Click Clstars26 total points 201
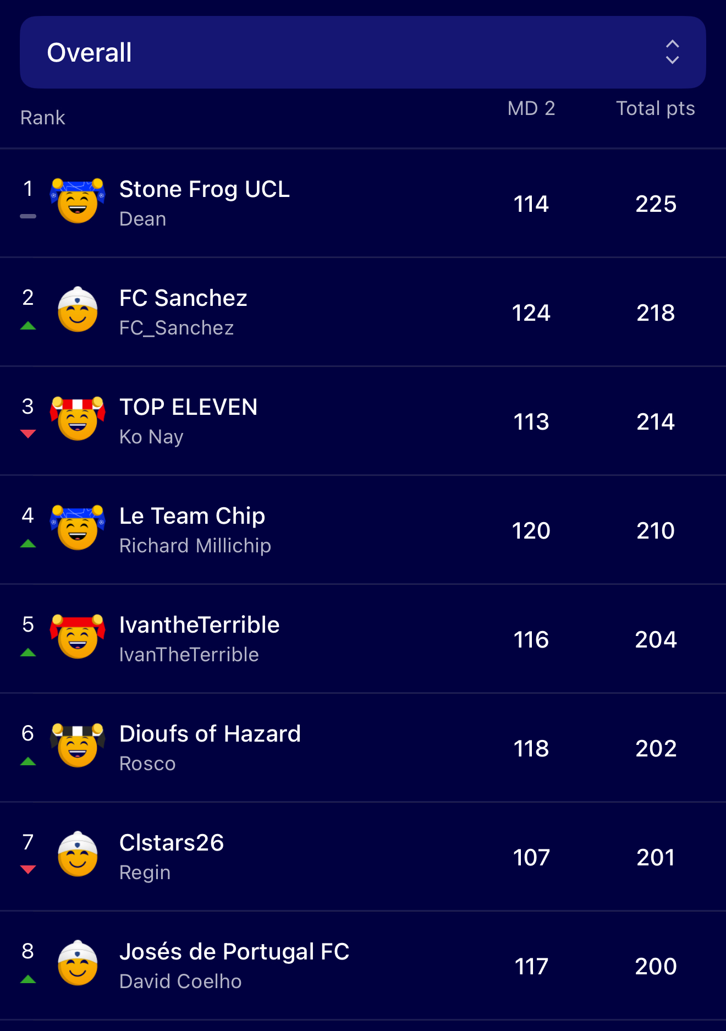The width and height of the screenshot is (726, 1031). click(655, 857)
